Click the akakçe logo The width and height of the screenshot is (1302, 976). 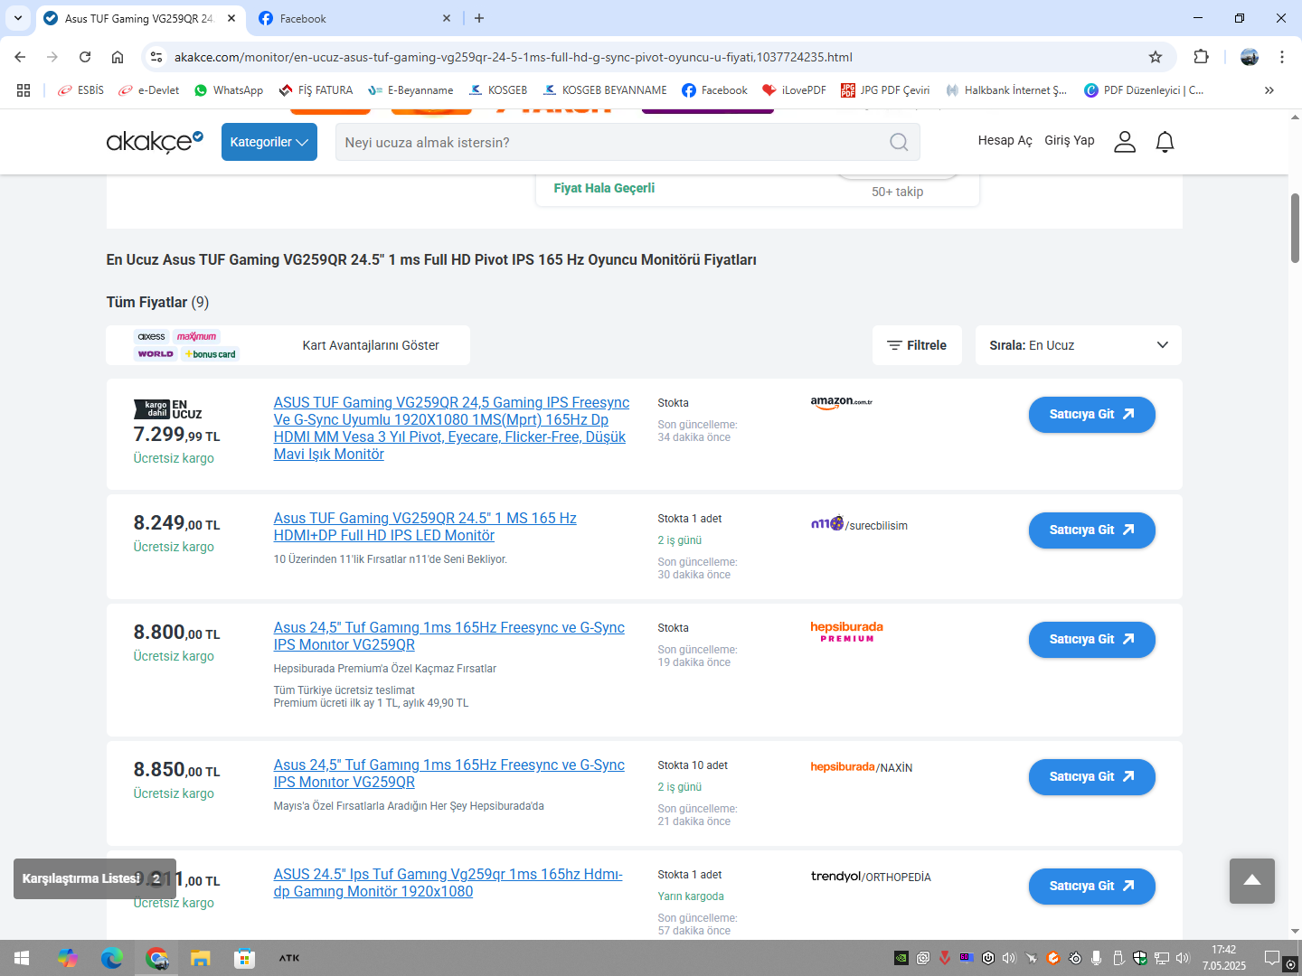[155, 142]
